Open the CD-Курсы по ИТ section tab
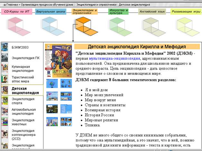The height and width of the screenshot is (151, 202). coord(17,12)
